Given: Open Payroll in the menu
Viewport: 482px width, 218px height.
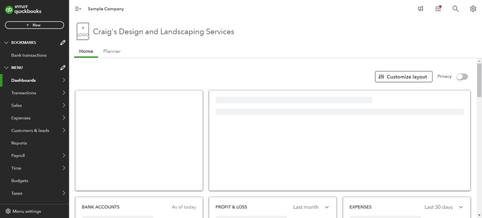Looking at the screenshot, I should [18, 155].
